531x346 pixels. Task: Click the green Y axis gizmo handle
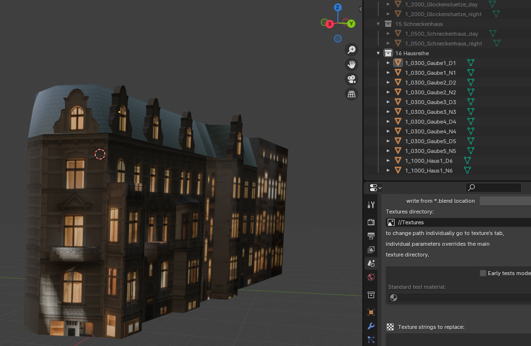(x=351, y=23)
